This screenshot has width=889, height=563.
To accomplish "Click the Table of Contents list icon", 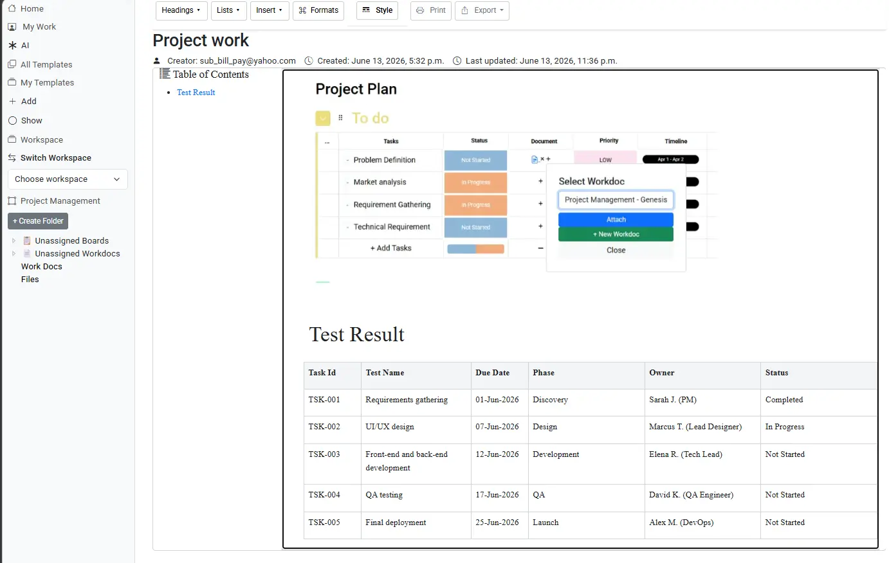I will point(165,74).
